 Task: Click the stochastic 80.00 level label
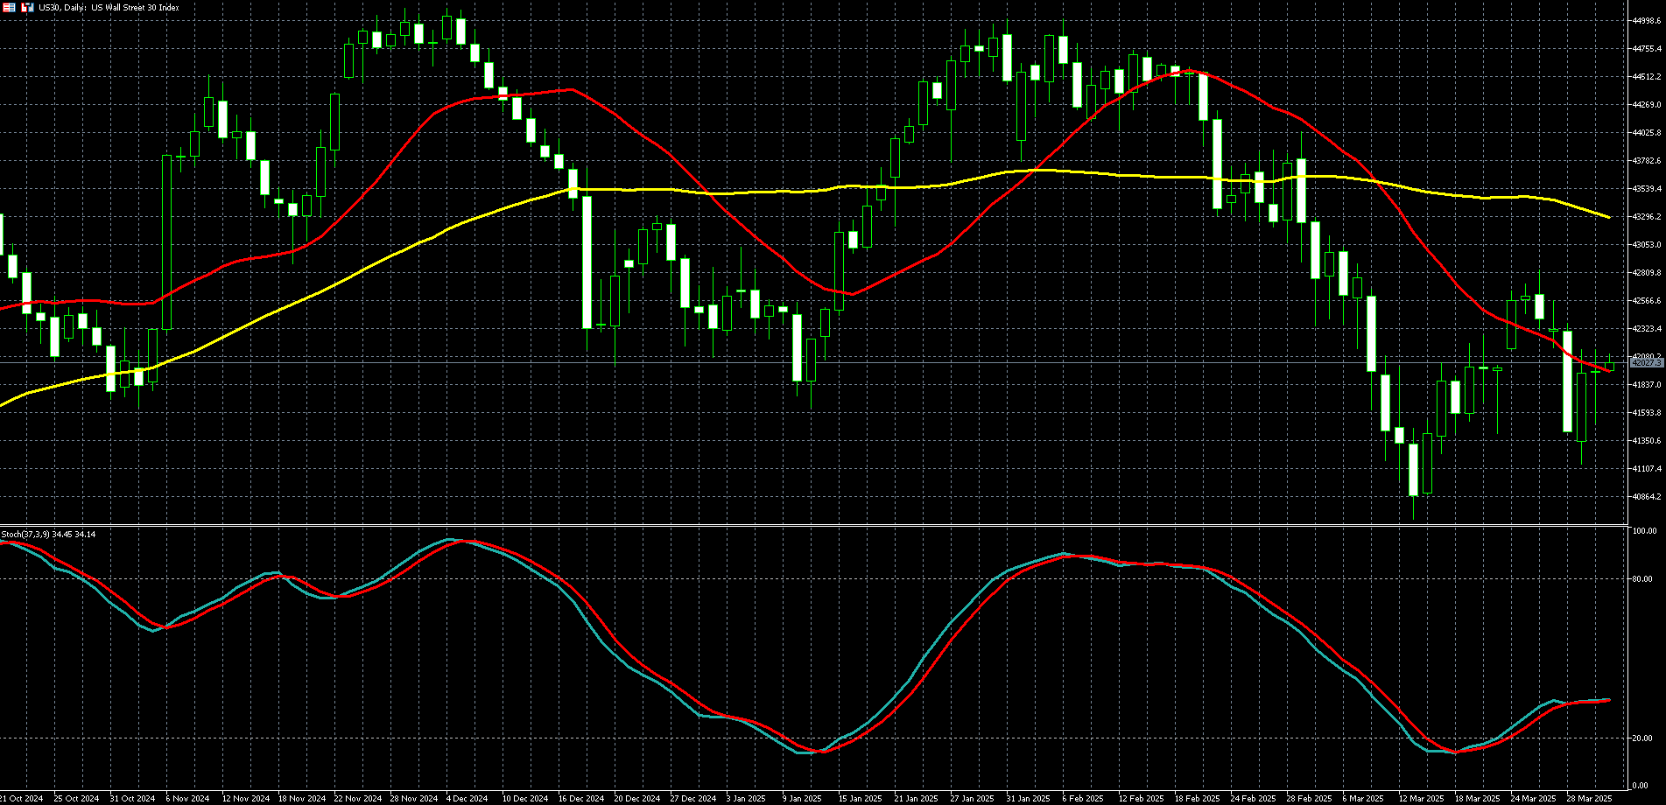click(1642, 579)
